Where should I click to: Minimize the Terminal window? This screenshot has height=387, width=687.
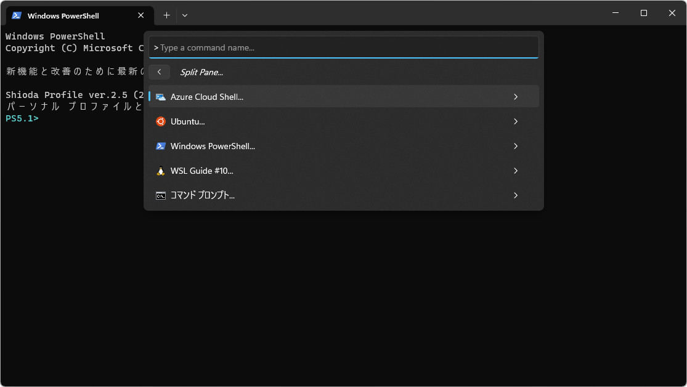coord(616,13)
